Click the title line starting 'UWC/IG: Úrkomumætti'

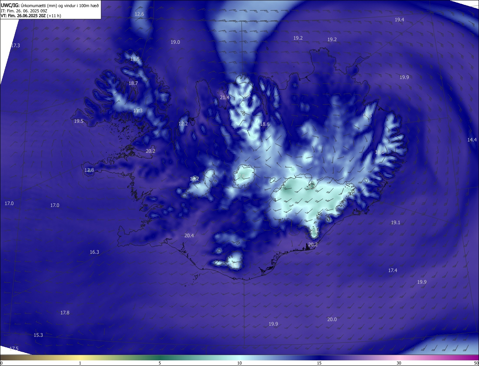point(50,5)
